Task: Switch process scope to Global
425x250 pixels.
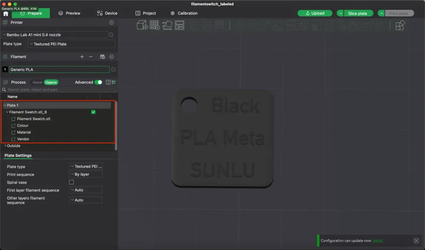Action: [37, 82]
